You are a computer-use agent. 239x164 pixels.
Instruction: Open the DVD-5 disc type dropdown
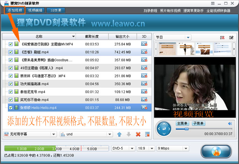[x=123, y=148]
